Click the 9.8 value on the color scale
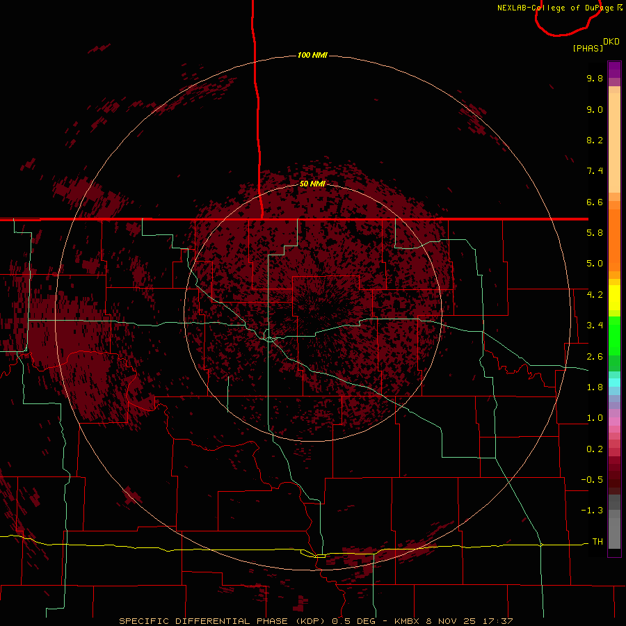The height and width of the screenshot is (626, 626). coord(595,78)
